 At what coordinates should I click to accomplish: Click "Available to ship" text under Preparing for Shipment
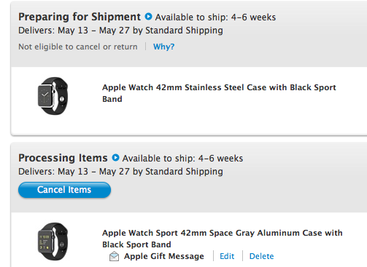[215, 17]
